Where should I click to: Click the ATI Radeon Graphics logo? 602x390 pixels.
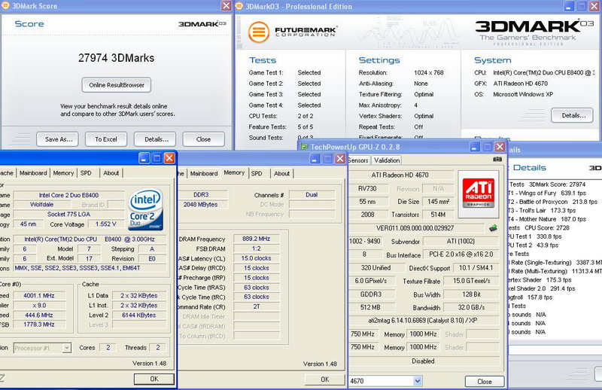[478, 193]
